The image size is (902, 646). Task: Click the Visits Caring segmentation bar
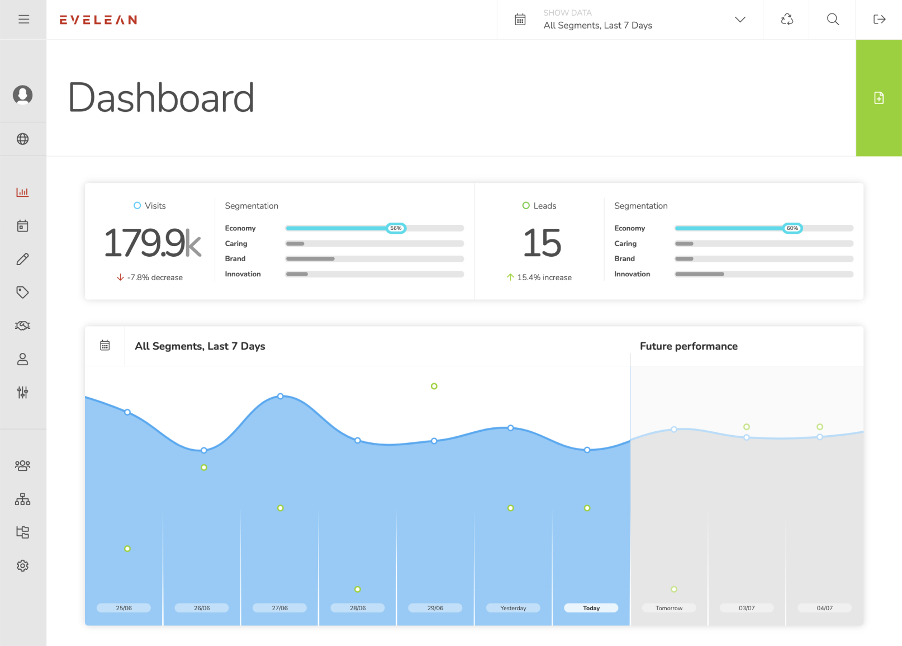374,244
